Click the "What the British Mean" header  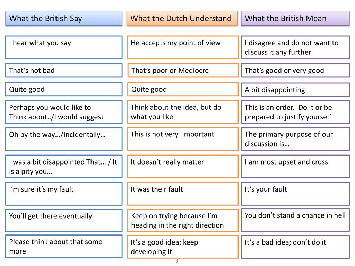point(295,18)
